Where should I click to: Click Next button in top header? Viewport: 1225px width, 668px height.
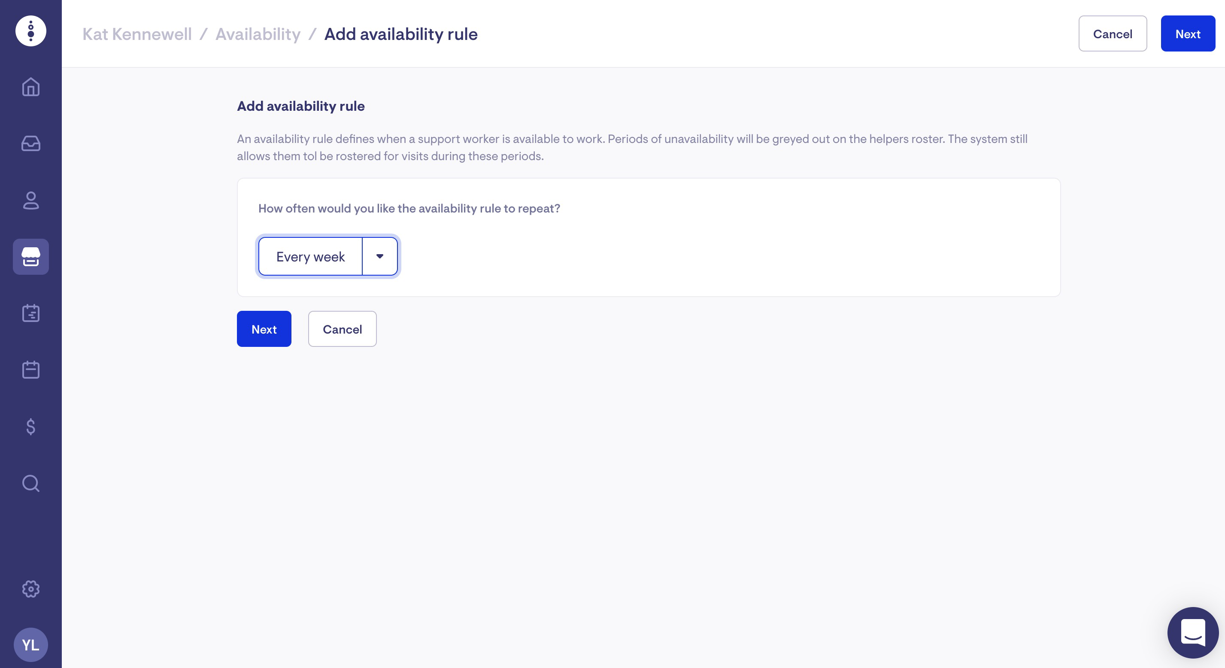(1187, 34)
